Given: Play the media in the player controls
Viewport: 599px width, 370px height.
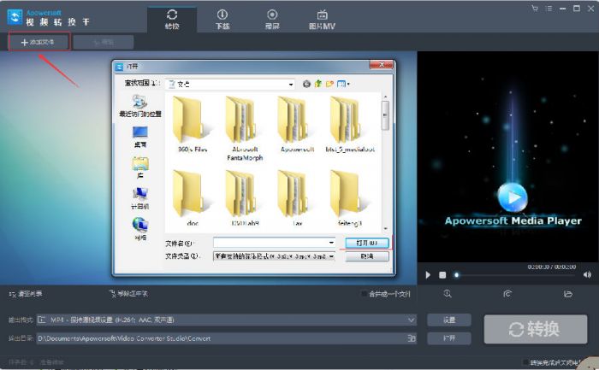Looking at the screenshot, I should [x=428, y=275].
